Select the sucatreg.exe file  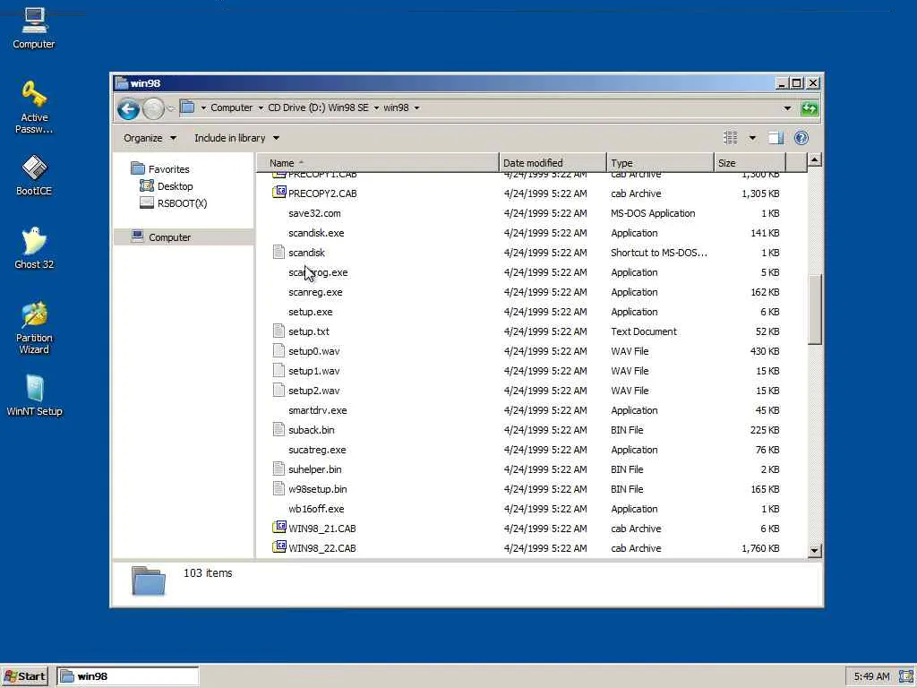click(317, 450)
